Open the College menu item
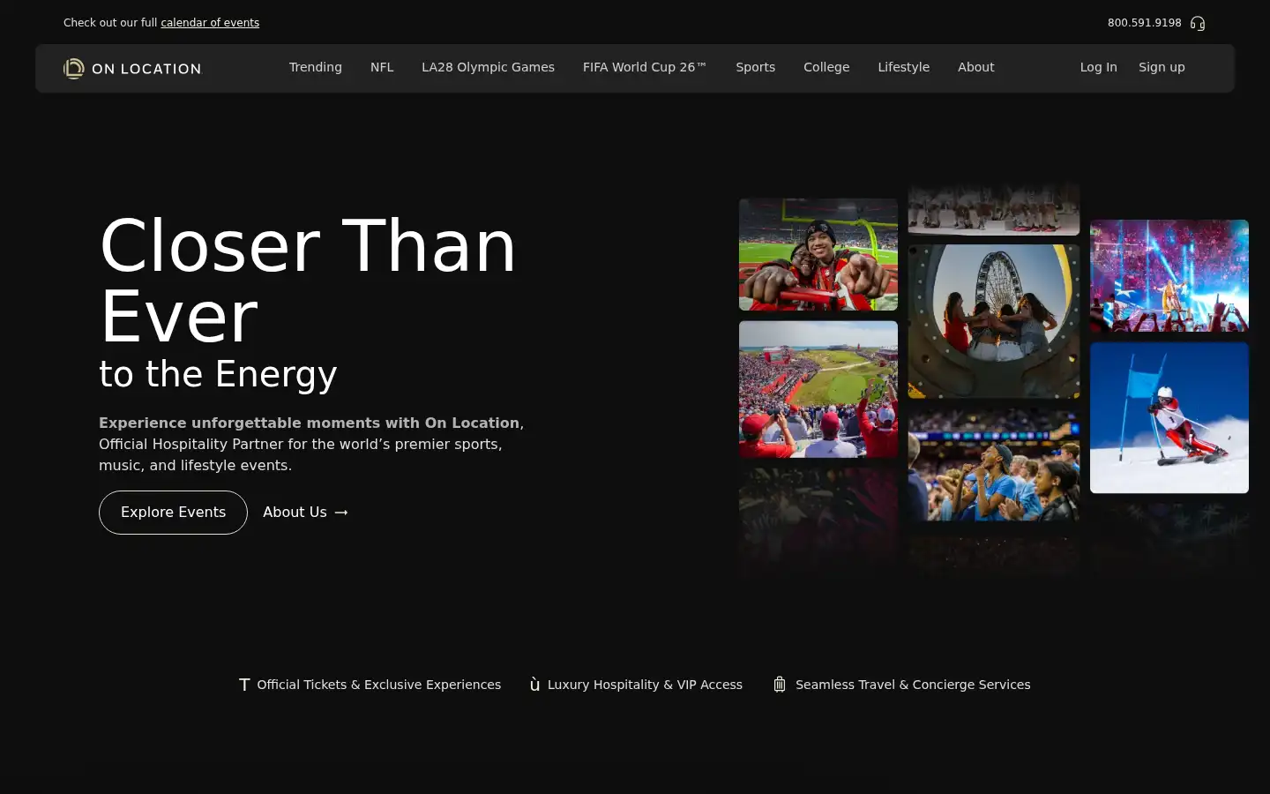 point(826,67)
